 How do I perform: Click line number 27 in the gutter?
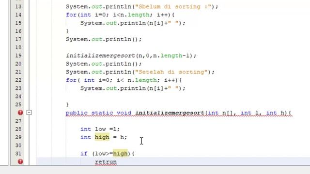pos(18,121)
